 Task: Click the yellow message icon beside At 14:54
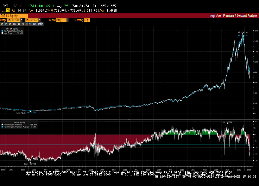click(9, 10)
